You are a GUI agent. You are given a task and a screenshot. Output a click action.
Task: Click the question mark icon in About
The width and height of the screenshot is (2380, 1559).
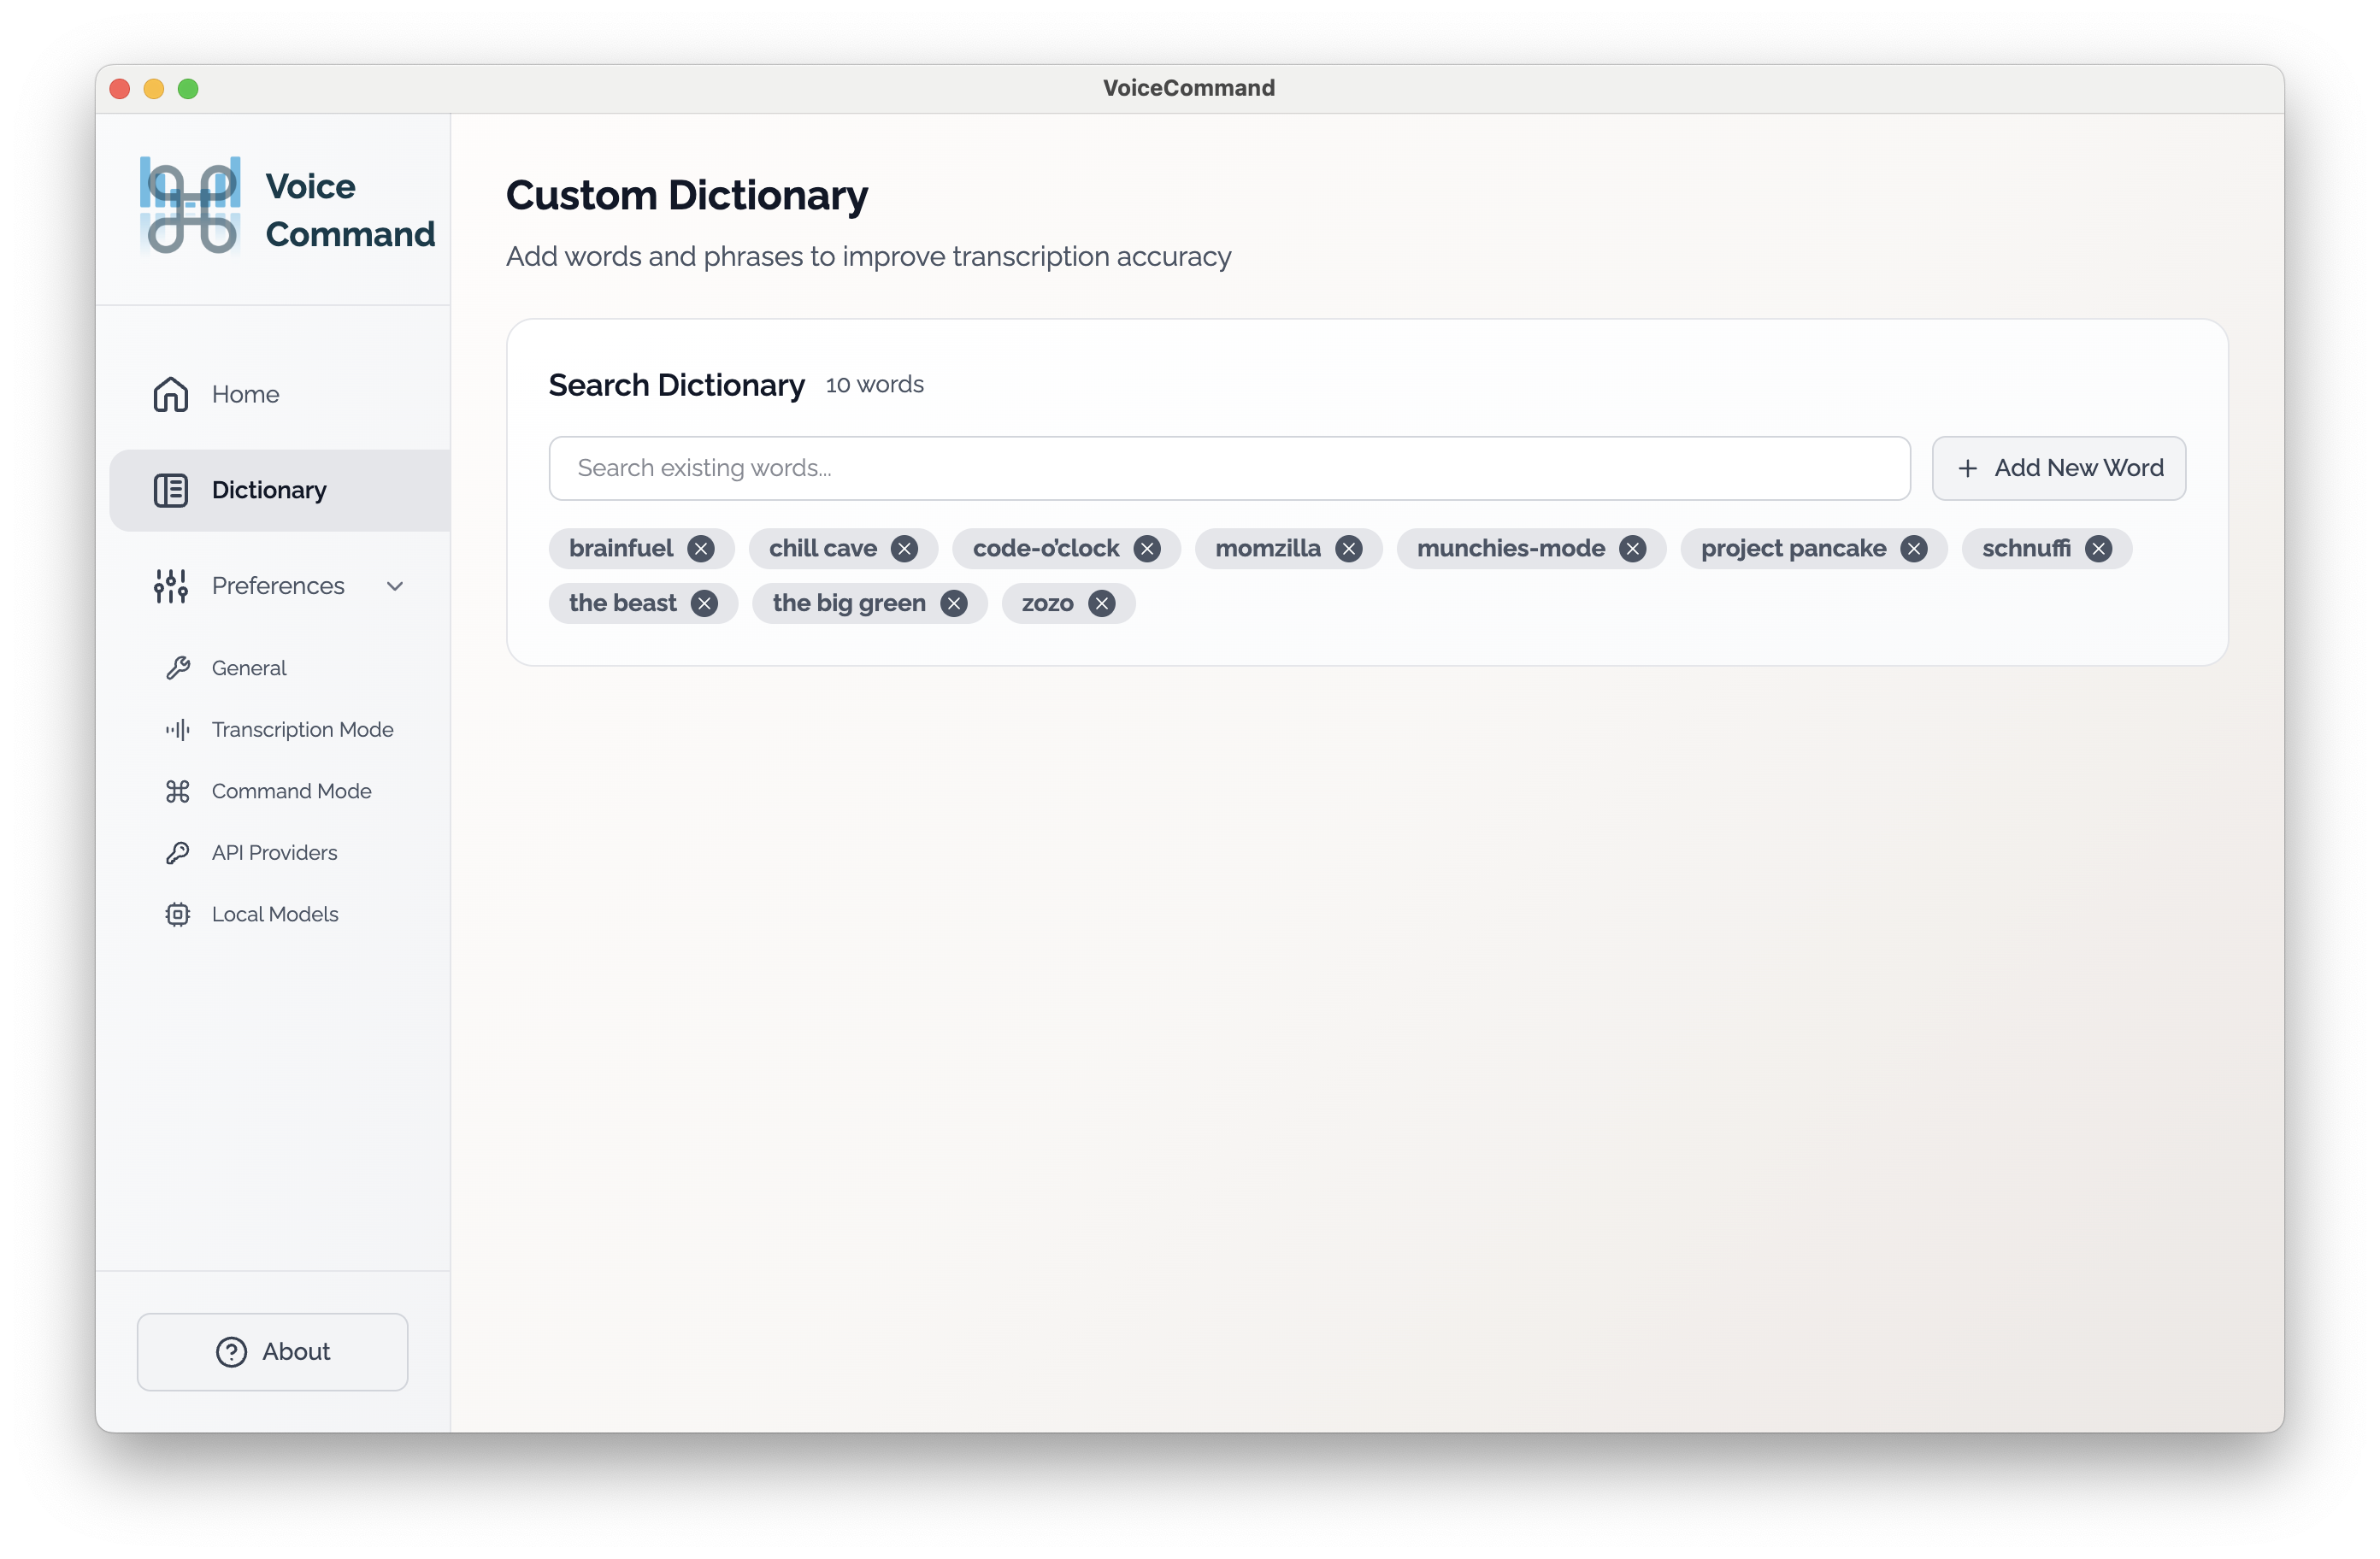(x=230, y=1351)
